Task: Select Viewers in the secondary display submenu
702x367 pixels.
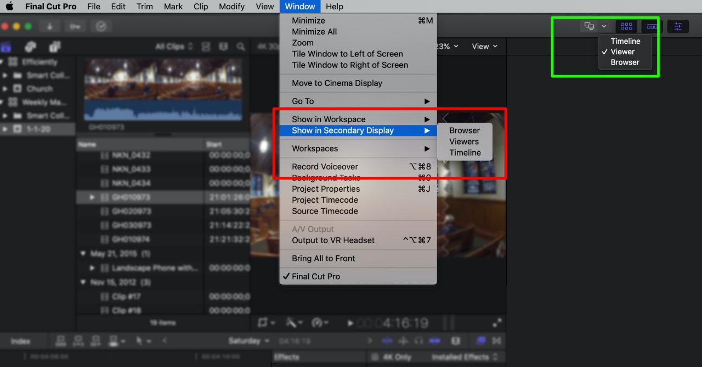Action: pyautogui.click(x=465, y=141)
